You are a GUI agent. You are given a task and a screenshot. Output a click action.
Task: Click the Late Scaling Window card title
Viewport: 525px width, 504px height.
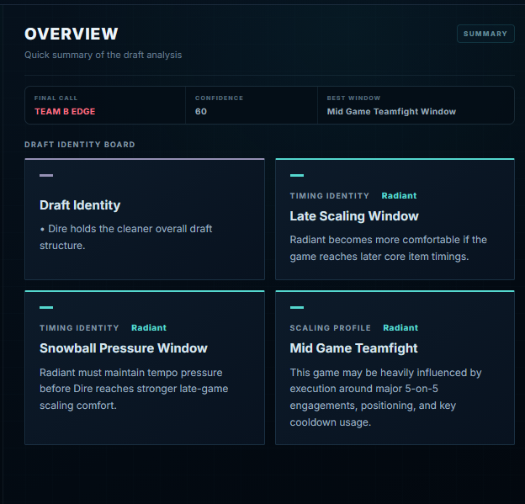(354, 216)
